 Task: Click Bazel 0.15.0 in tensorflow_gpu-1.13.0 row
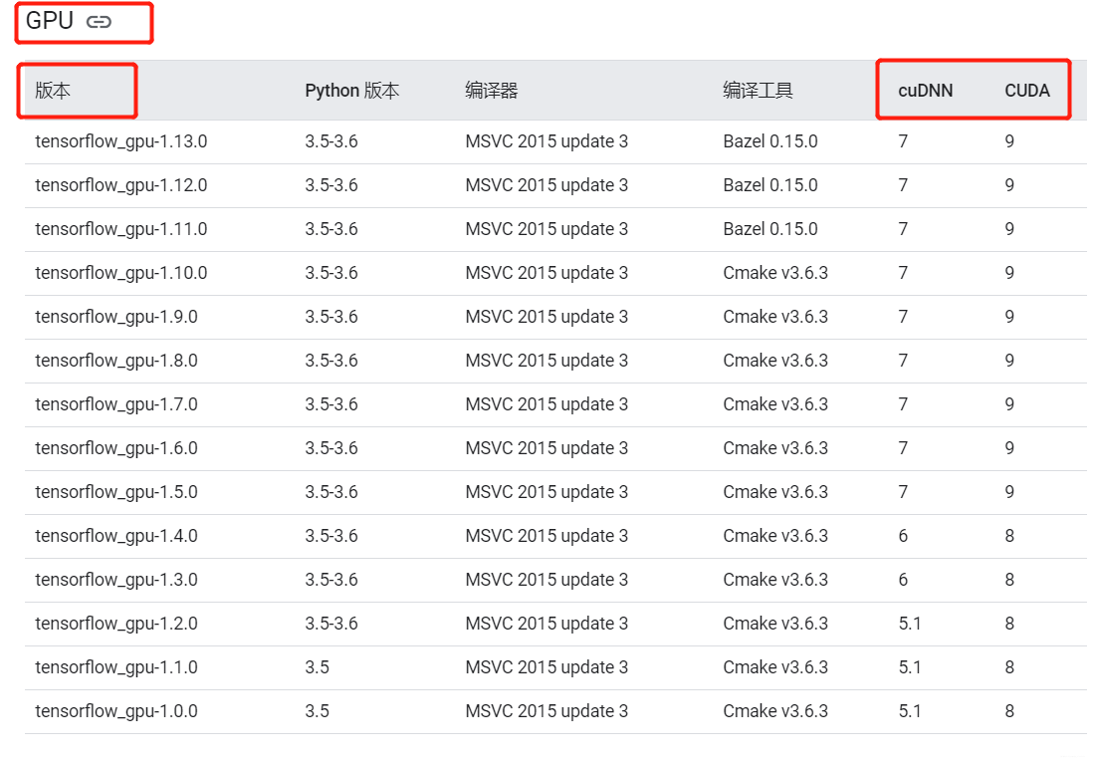pos(770,141)
